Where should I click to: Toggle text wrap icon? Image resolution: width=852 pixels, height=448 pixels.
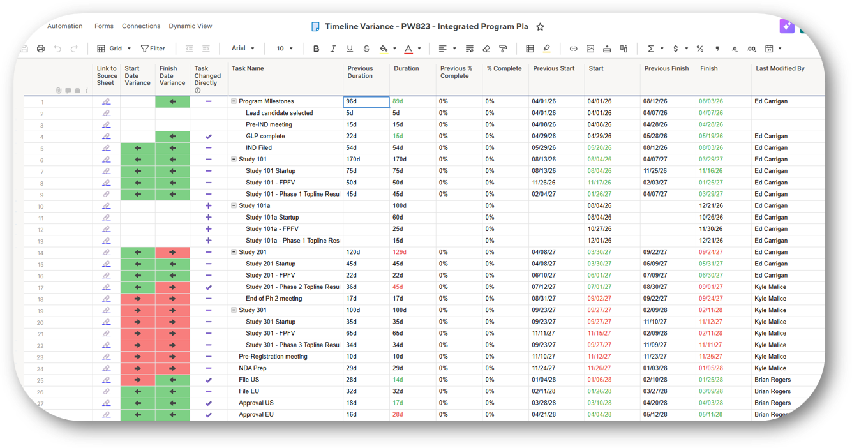point(469,49)
